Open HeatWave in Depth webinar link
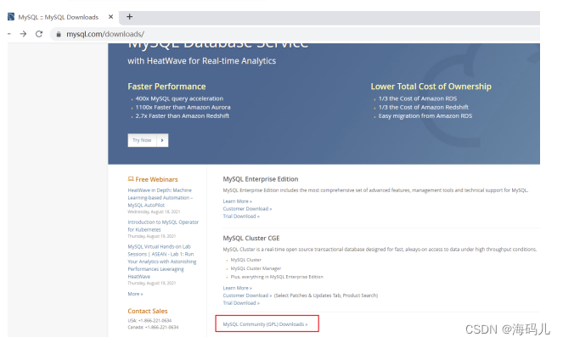This screenshot has width=563, height=343. tap(160, 198)
